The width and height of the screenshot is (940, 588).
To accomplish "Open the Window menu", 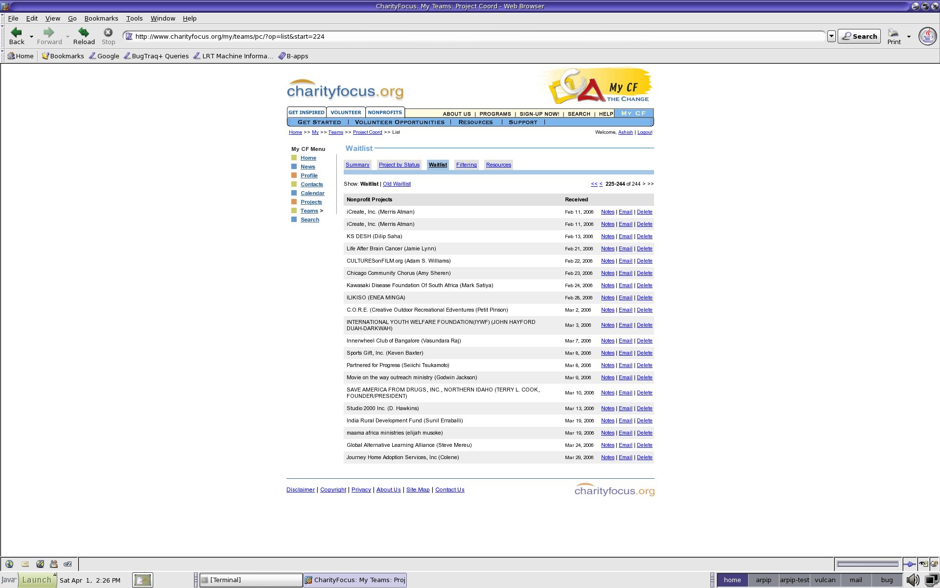I will 163,18.
